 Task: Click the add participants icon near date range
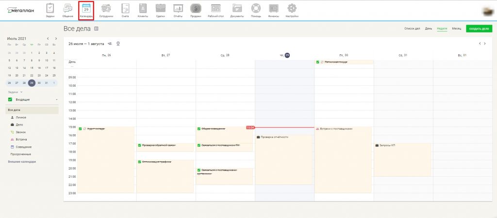pyautogui.click(x=110, y=44)
